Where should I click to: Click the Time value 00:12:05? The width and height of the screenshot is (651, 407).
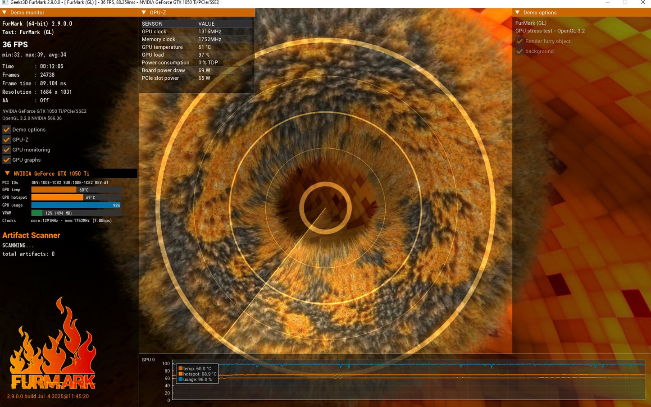pos(52,66)
